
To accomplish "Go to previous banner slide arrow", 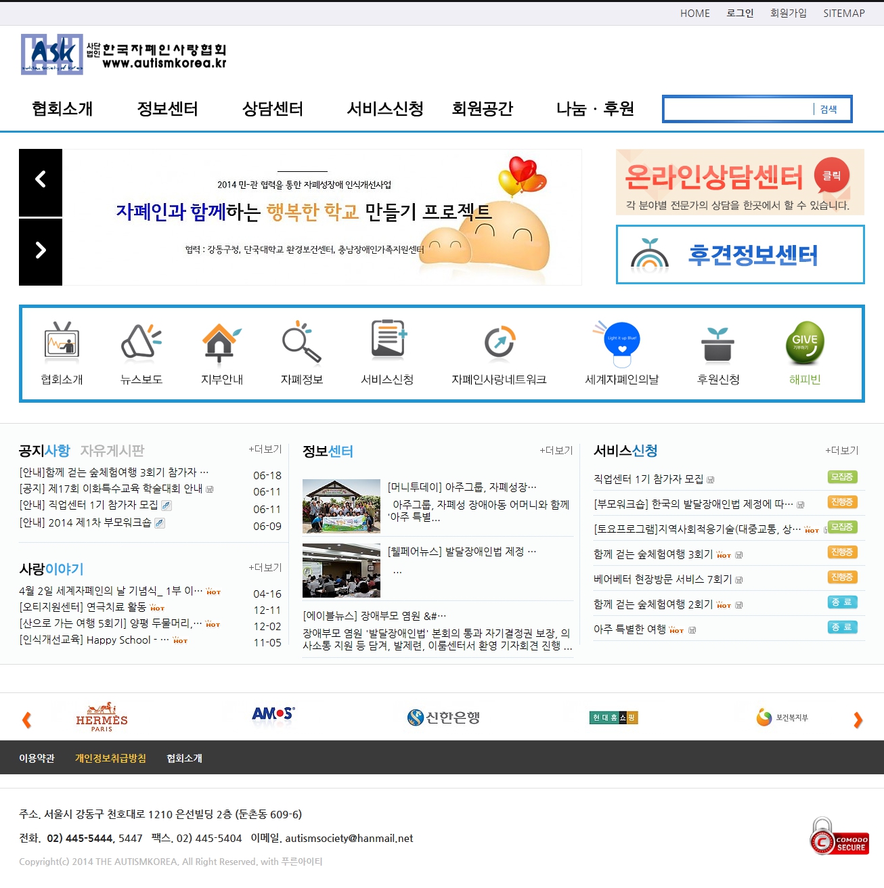I will [41, 180].
